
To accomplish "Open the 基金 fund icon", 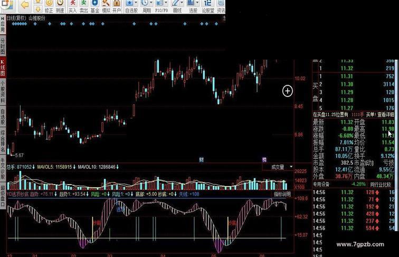I will (x=94, y=6).
